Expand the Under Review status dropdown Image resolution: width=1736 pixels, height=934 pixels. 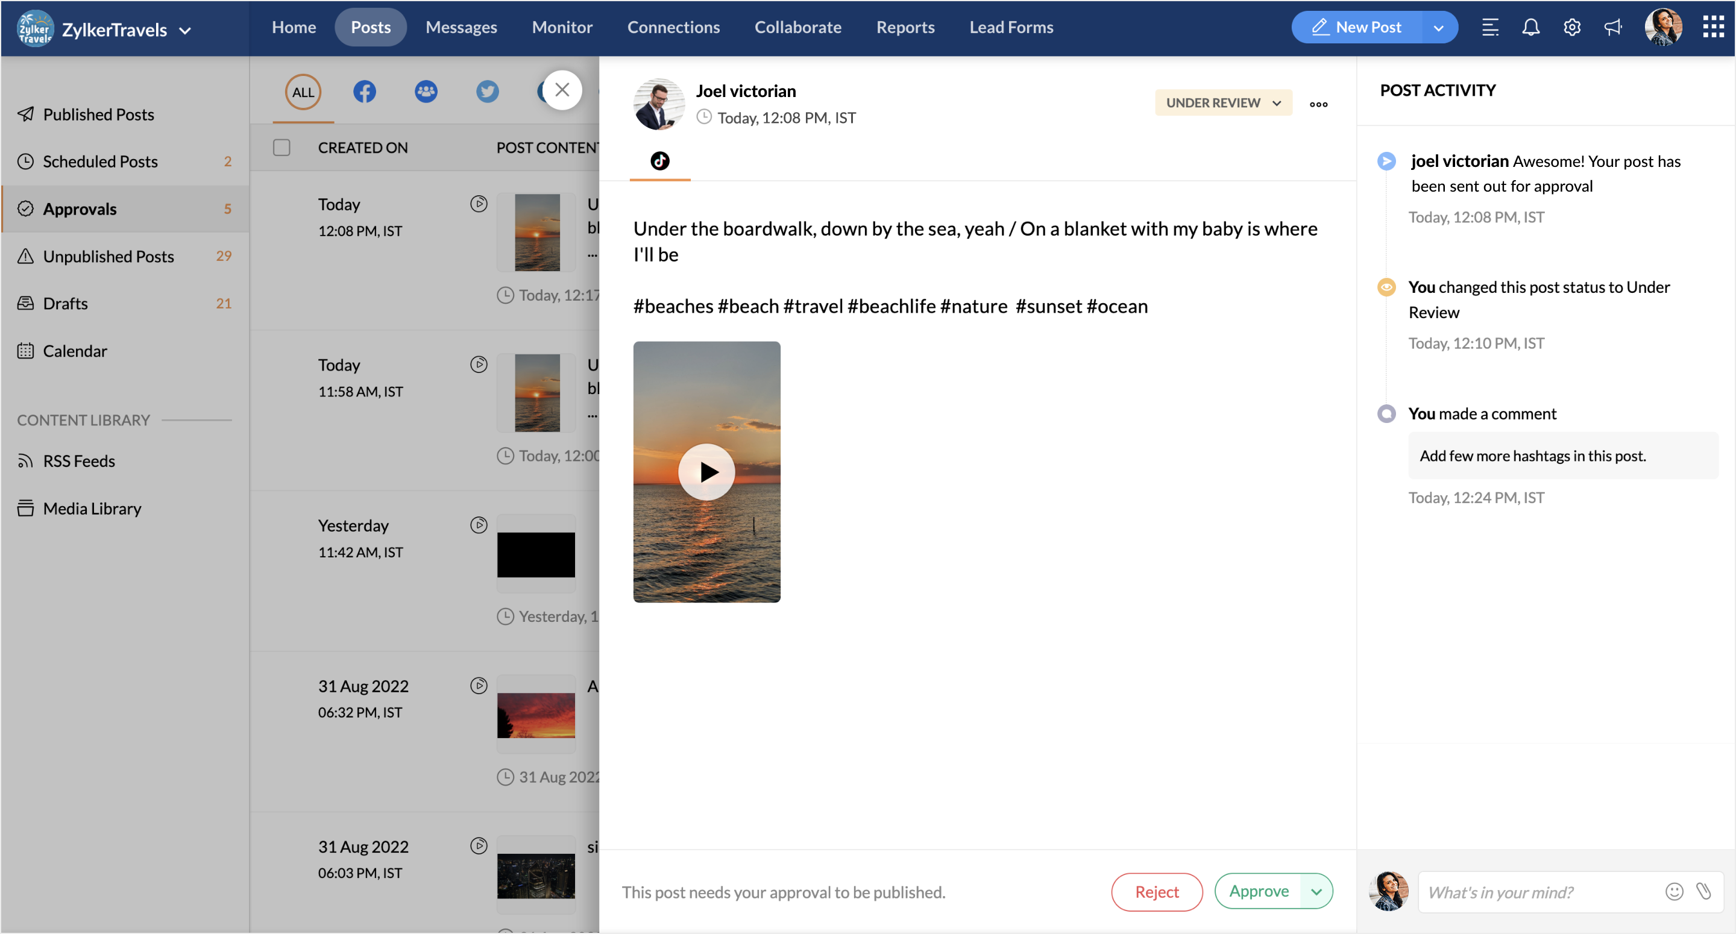(x=1222, y=103)
